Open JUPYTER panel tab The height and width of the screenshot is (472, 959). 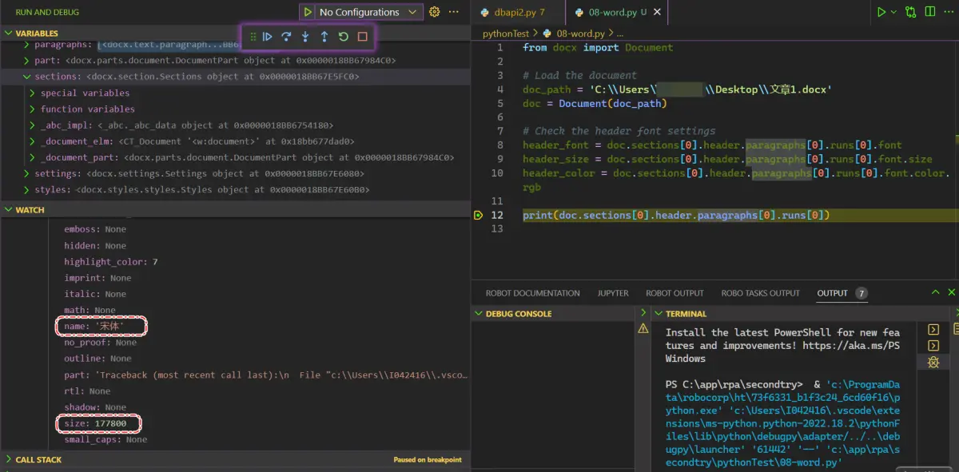(613, 293)
